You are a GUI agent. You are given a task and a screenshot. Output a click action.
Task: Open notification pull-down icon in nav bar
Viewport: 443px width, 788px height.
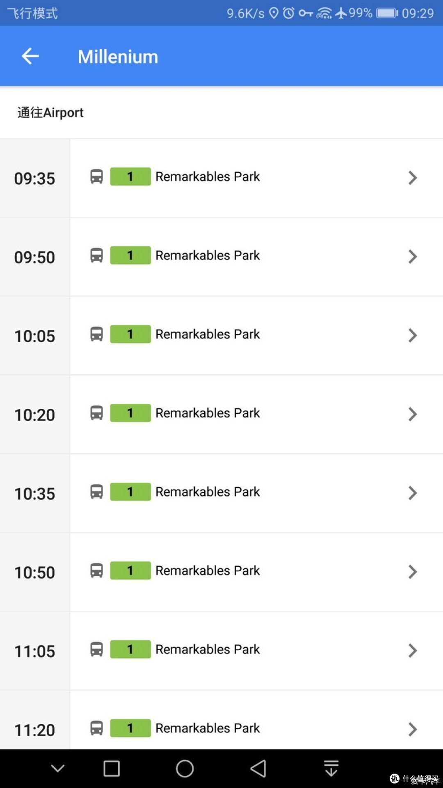tap(331, 768)
